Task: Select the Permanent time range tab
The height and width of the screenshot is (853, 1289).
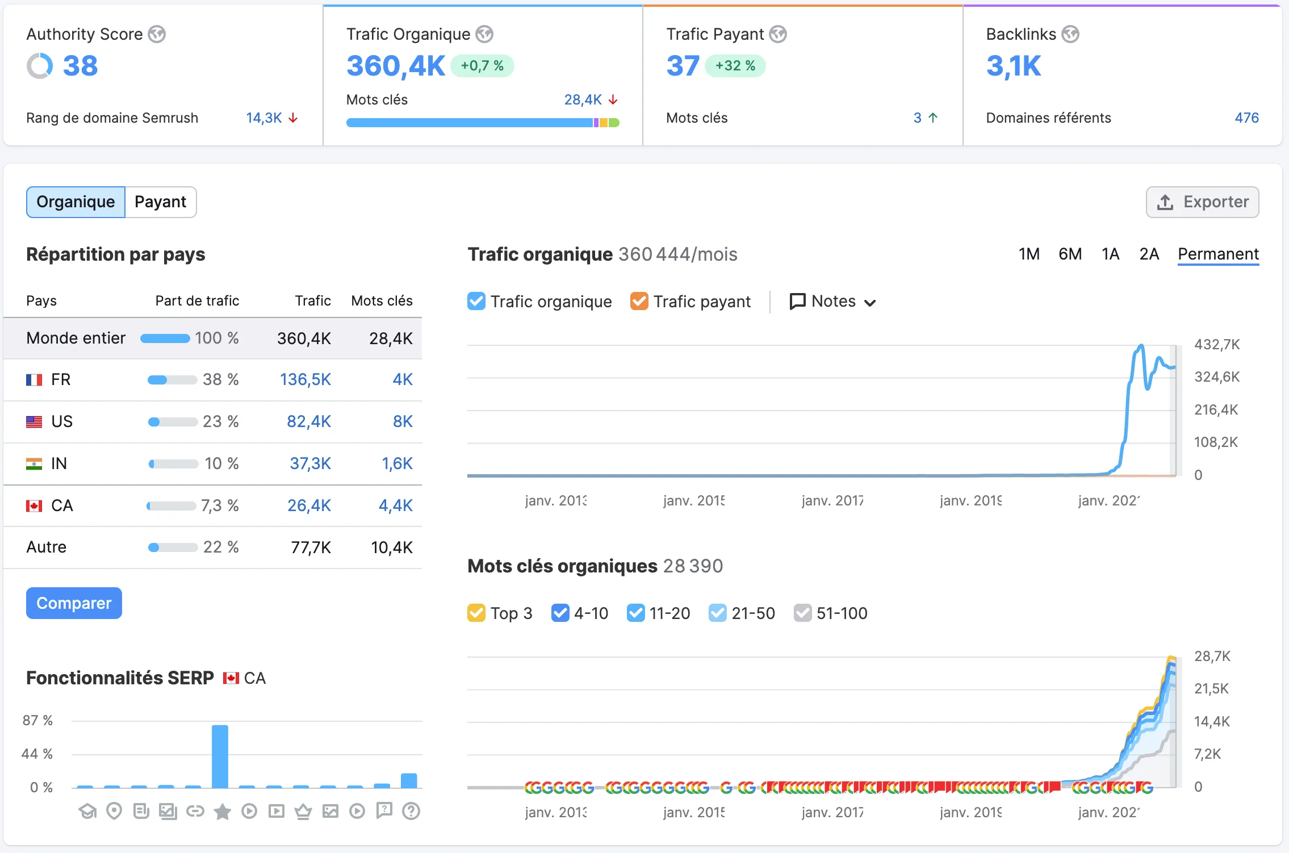Action: click(x=1218, y=254)
